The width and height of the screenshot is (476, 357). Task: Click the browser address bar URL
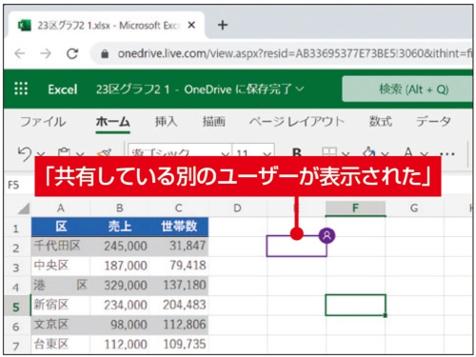pos(294,53)
